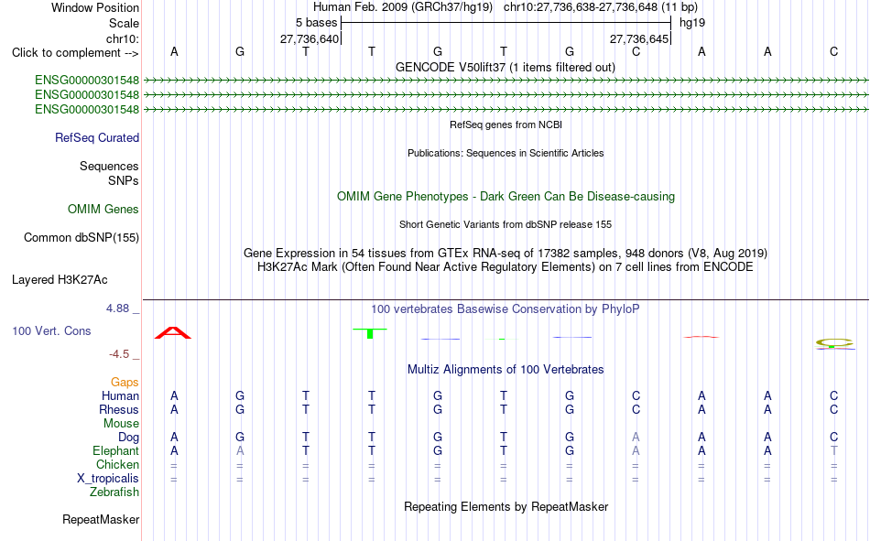Viewport: 870px width, 541px height.
Task: Click the SNPs label under Sequences
Action: [124, 180]
